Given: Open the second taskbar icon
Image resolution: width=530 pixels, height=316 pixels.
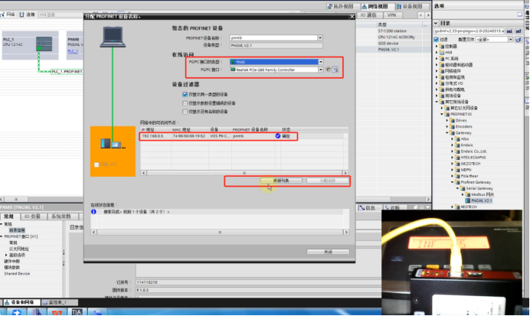Looking at the screenshot, I should coord(37,312).
